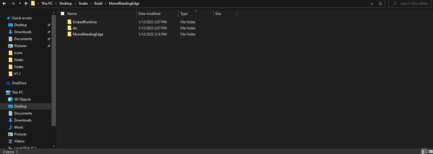The height and width of the screenshot is (154, 433).
Task: Go up one folder level arrow
Action: click(26, 3)
